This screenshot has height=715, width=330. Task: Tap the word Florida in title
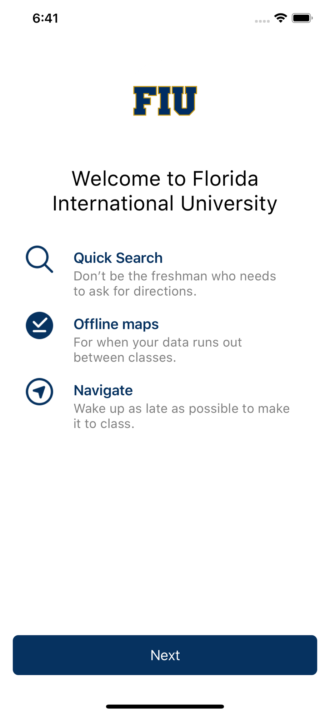(225, 178)
